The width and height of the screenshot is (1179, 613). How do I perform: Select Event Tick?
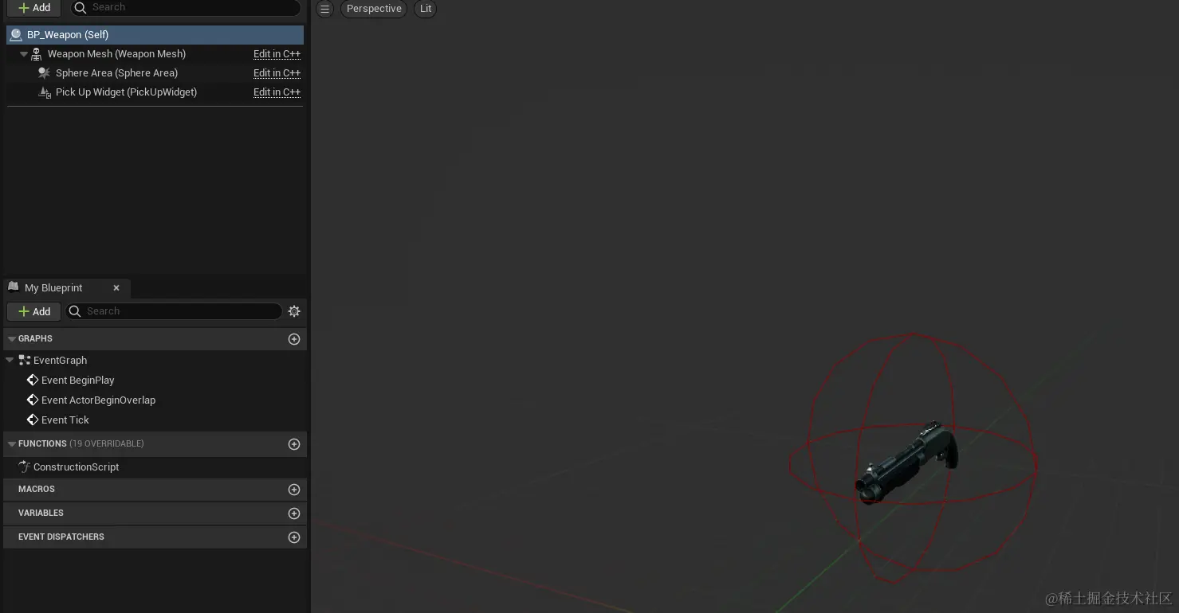pyautogui.click(x=65, y=420)
